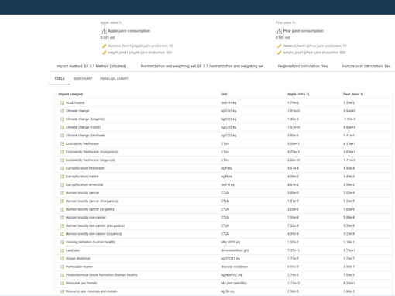Click the Eutrophication terrestrial row icon
This screenshot has height=296, width=395.
tap(62, 185)
